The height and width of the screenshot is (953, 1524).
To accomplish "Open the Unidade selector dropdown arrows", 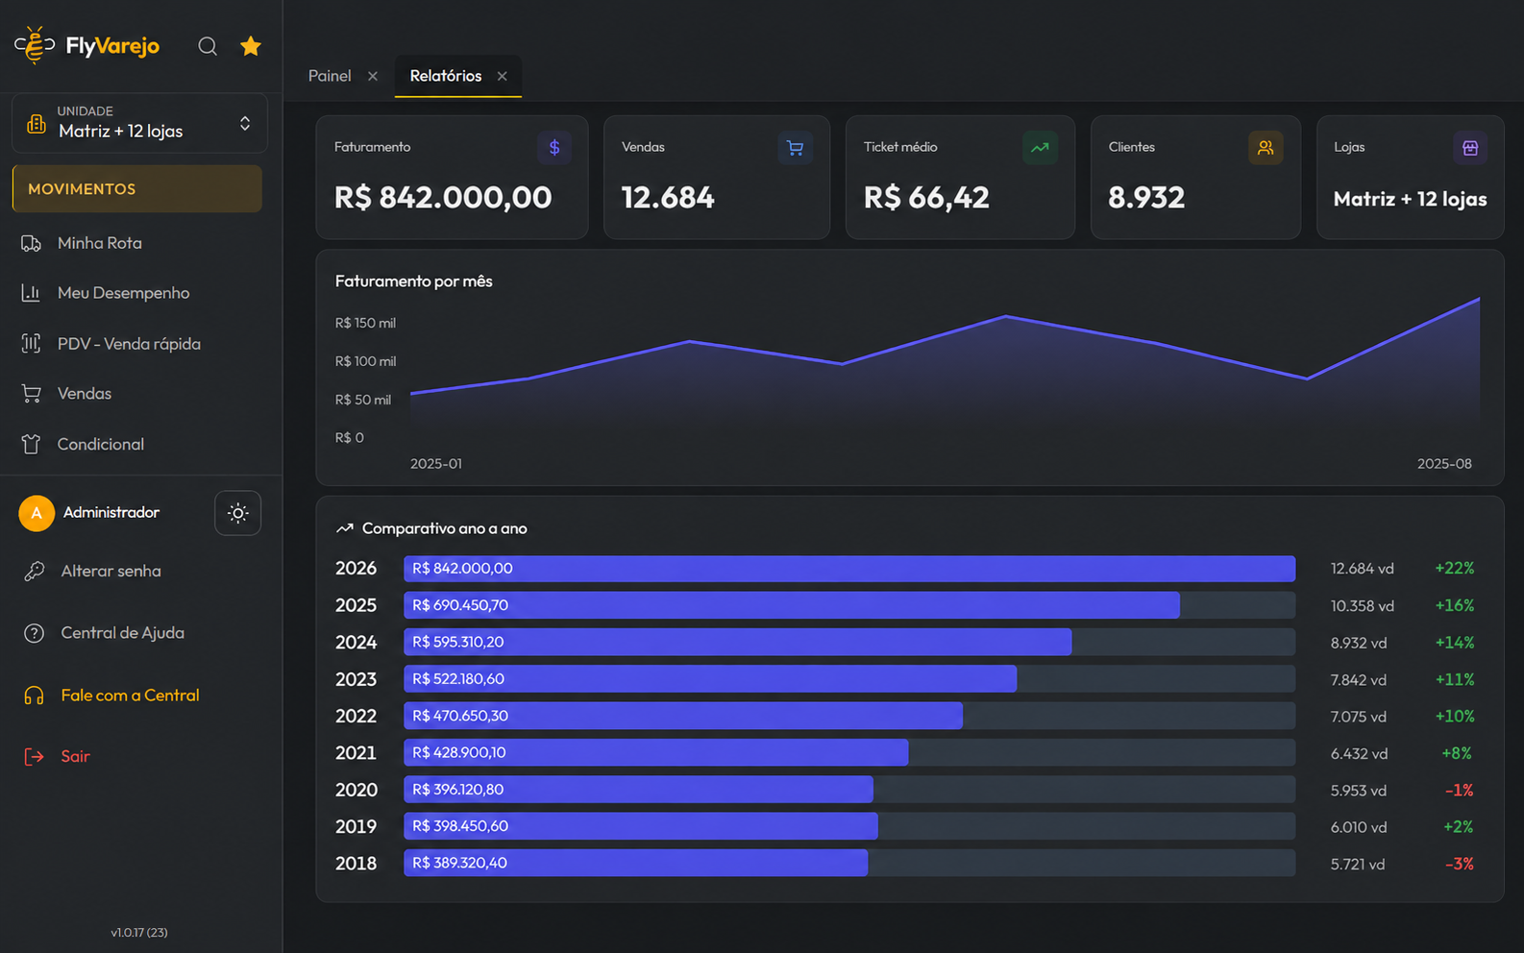I will click(245, 123).
